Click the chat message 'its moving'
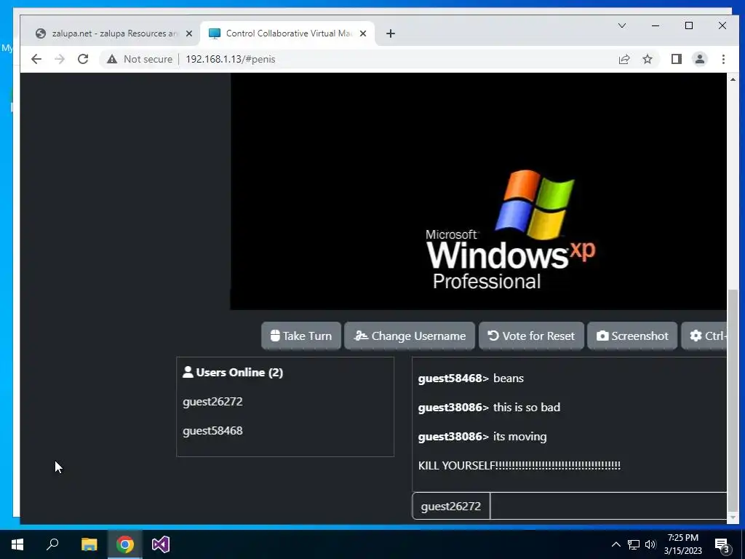The width and height of the screenshot is (745, 559). pos(519,437)
